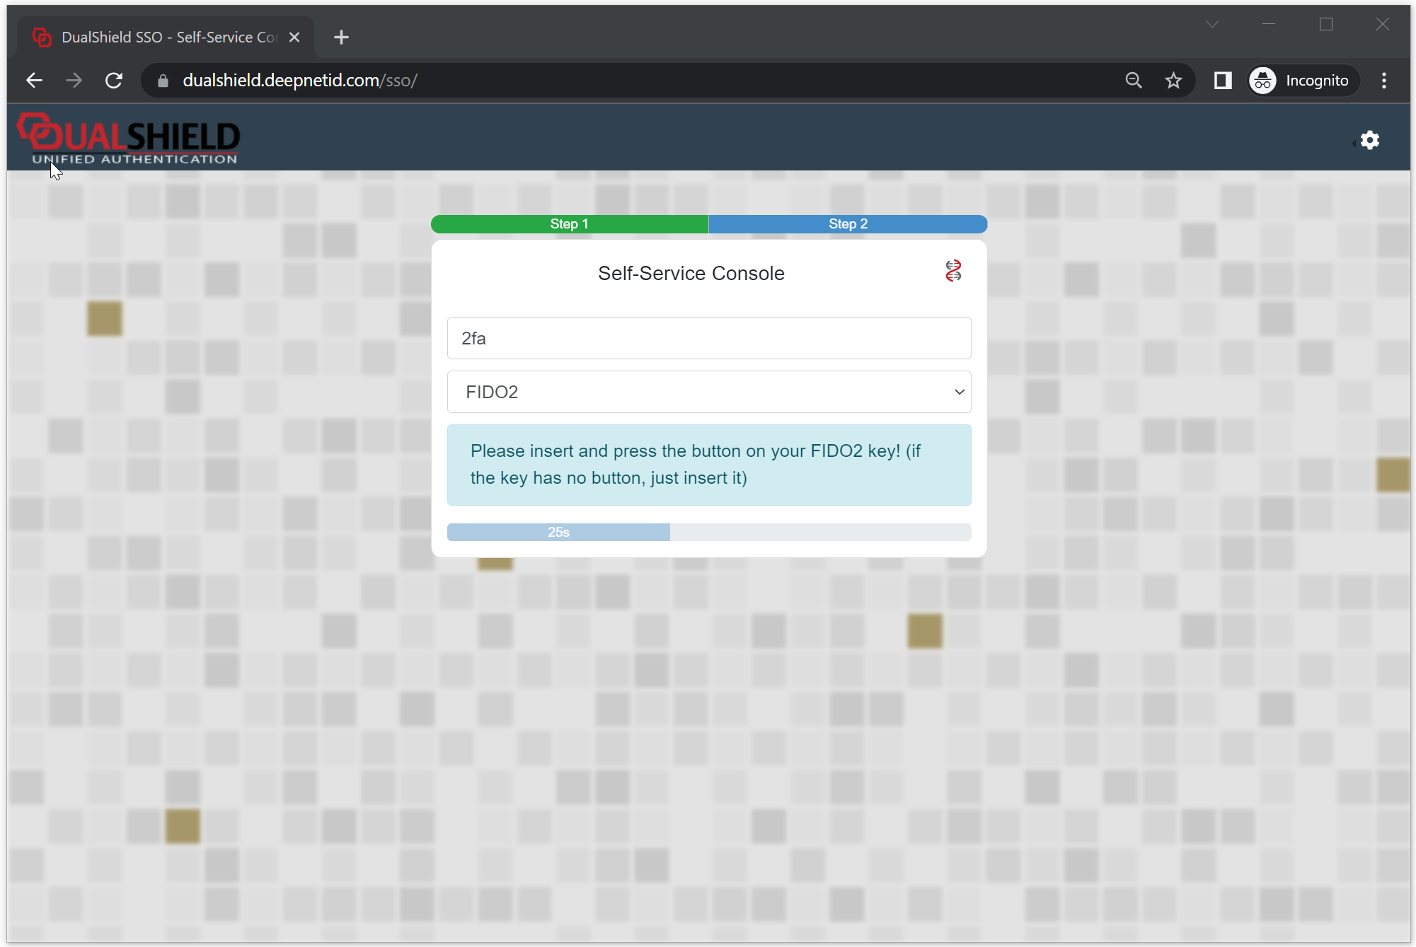Image resolution: width=1416 pixels, height=947 pixels.
Task: Click the zoom-out magnifier icon in the toolbar
Action: [x=1134, y=80]
